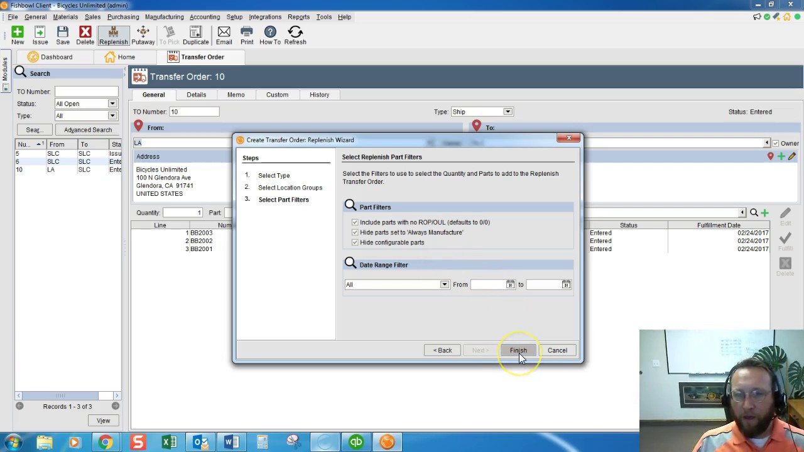Image resolution: width=804 pixels, height=452 pixels.
Task: Select Select Location Groups wizard step
Action: click(x=290, y=188)
